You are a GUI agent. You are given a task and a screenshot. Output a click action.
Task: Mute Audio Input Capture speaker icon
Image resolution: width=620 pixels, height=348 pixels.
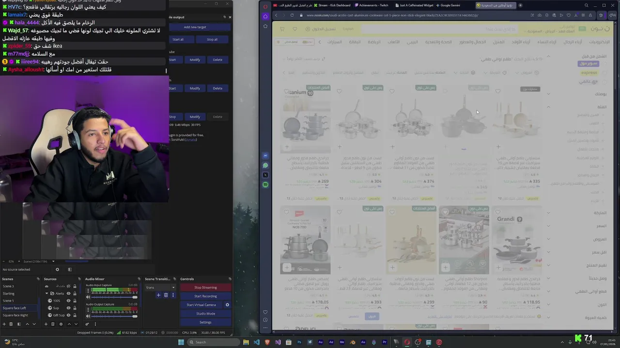tap(88, 297)
